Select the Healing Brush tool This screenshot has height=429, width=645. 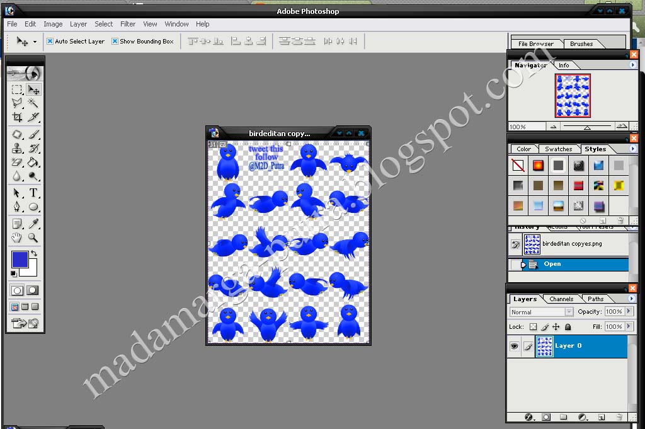(x=17, y=135)
